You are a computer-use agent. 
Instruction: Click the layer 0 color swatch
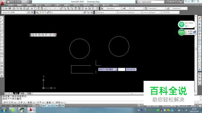[x=50, y=12]
